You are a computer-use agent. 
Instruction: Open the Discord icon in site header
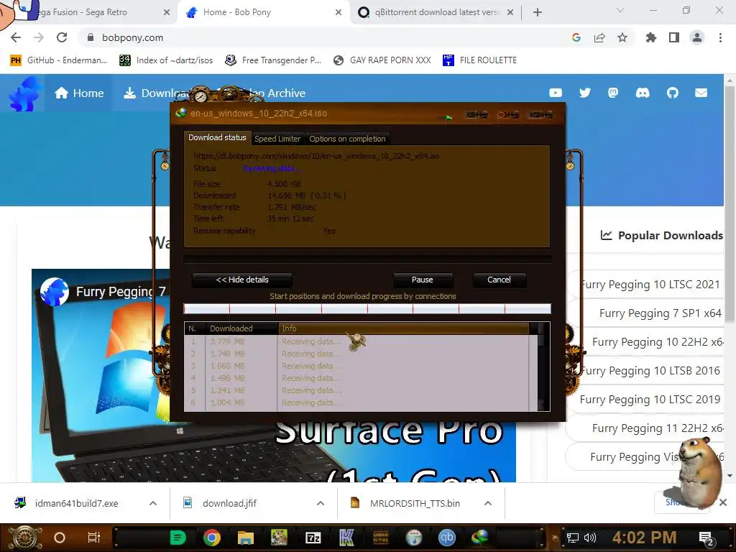click(643, 93)
